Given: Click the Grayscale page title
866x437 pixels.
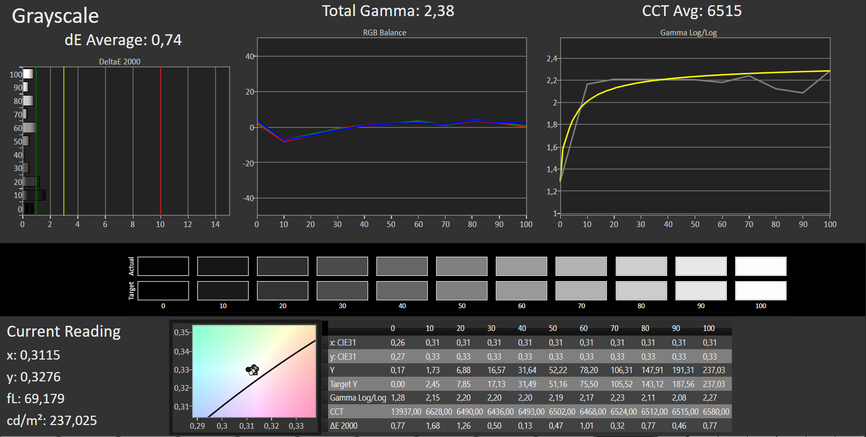Looking at the screenshot, I should tap(56, 16).
